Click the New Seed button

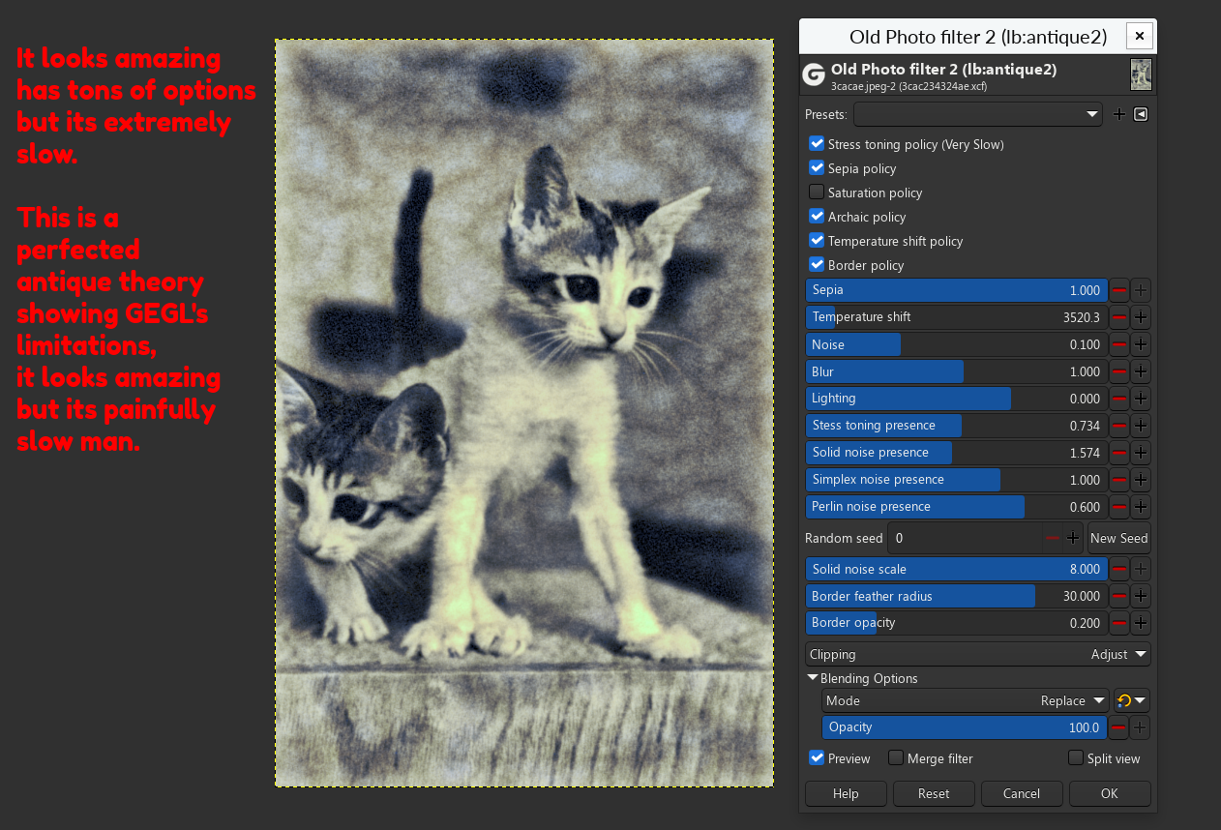[x=1119, y=538]
